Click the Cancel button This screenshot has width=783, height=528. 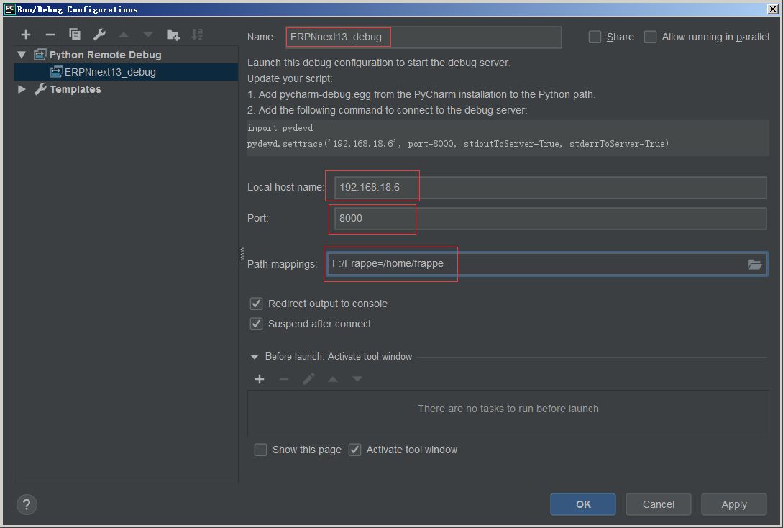(x=658, y=504)
